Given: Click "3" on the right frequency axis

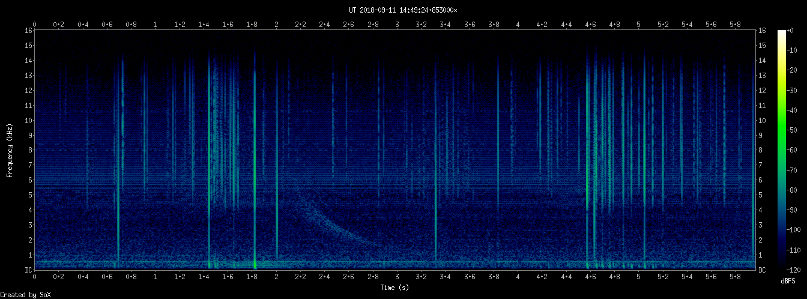Looking at the screenshot, I should tap(761, 225).
